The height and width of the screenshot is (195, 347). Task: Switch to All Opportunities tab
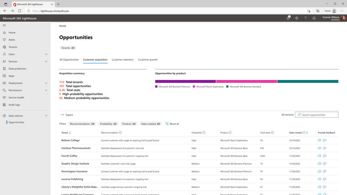[69, 60]
